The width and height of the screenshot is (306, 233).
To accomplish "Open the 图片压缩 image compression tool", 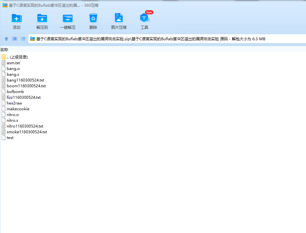I will tap(119, 18).
